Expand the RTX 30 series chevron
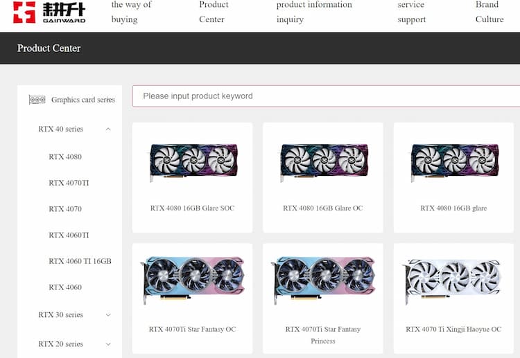520x358 pixels. (108, 314)
